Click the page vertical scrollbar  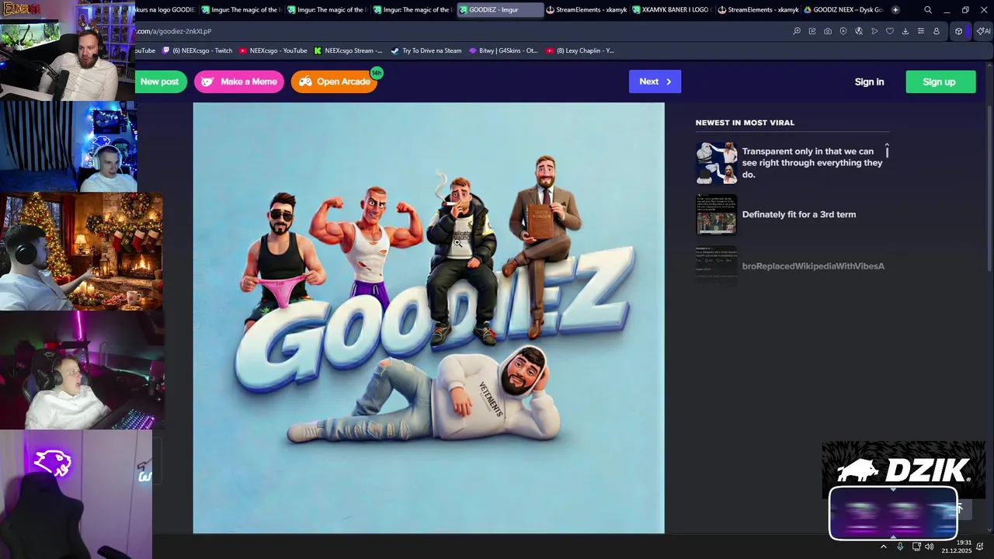989,186
